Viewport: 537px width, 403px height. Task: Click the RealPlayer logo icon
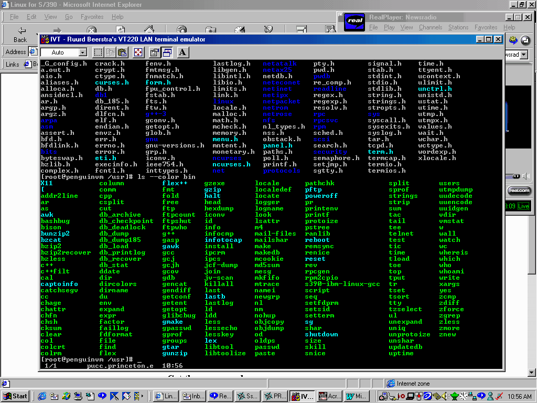coord(355,22)
